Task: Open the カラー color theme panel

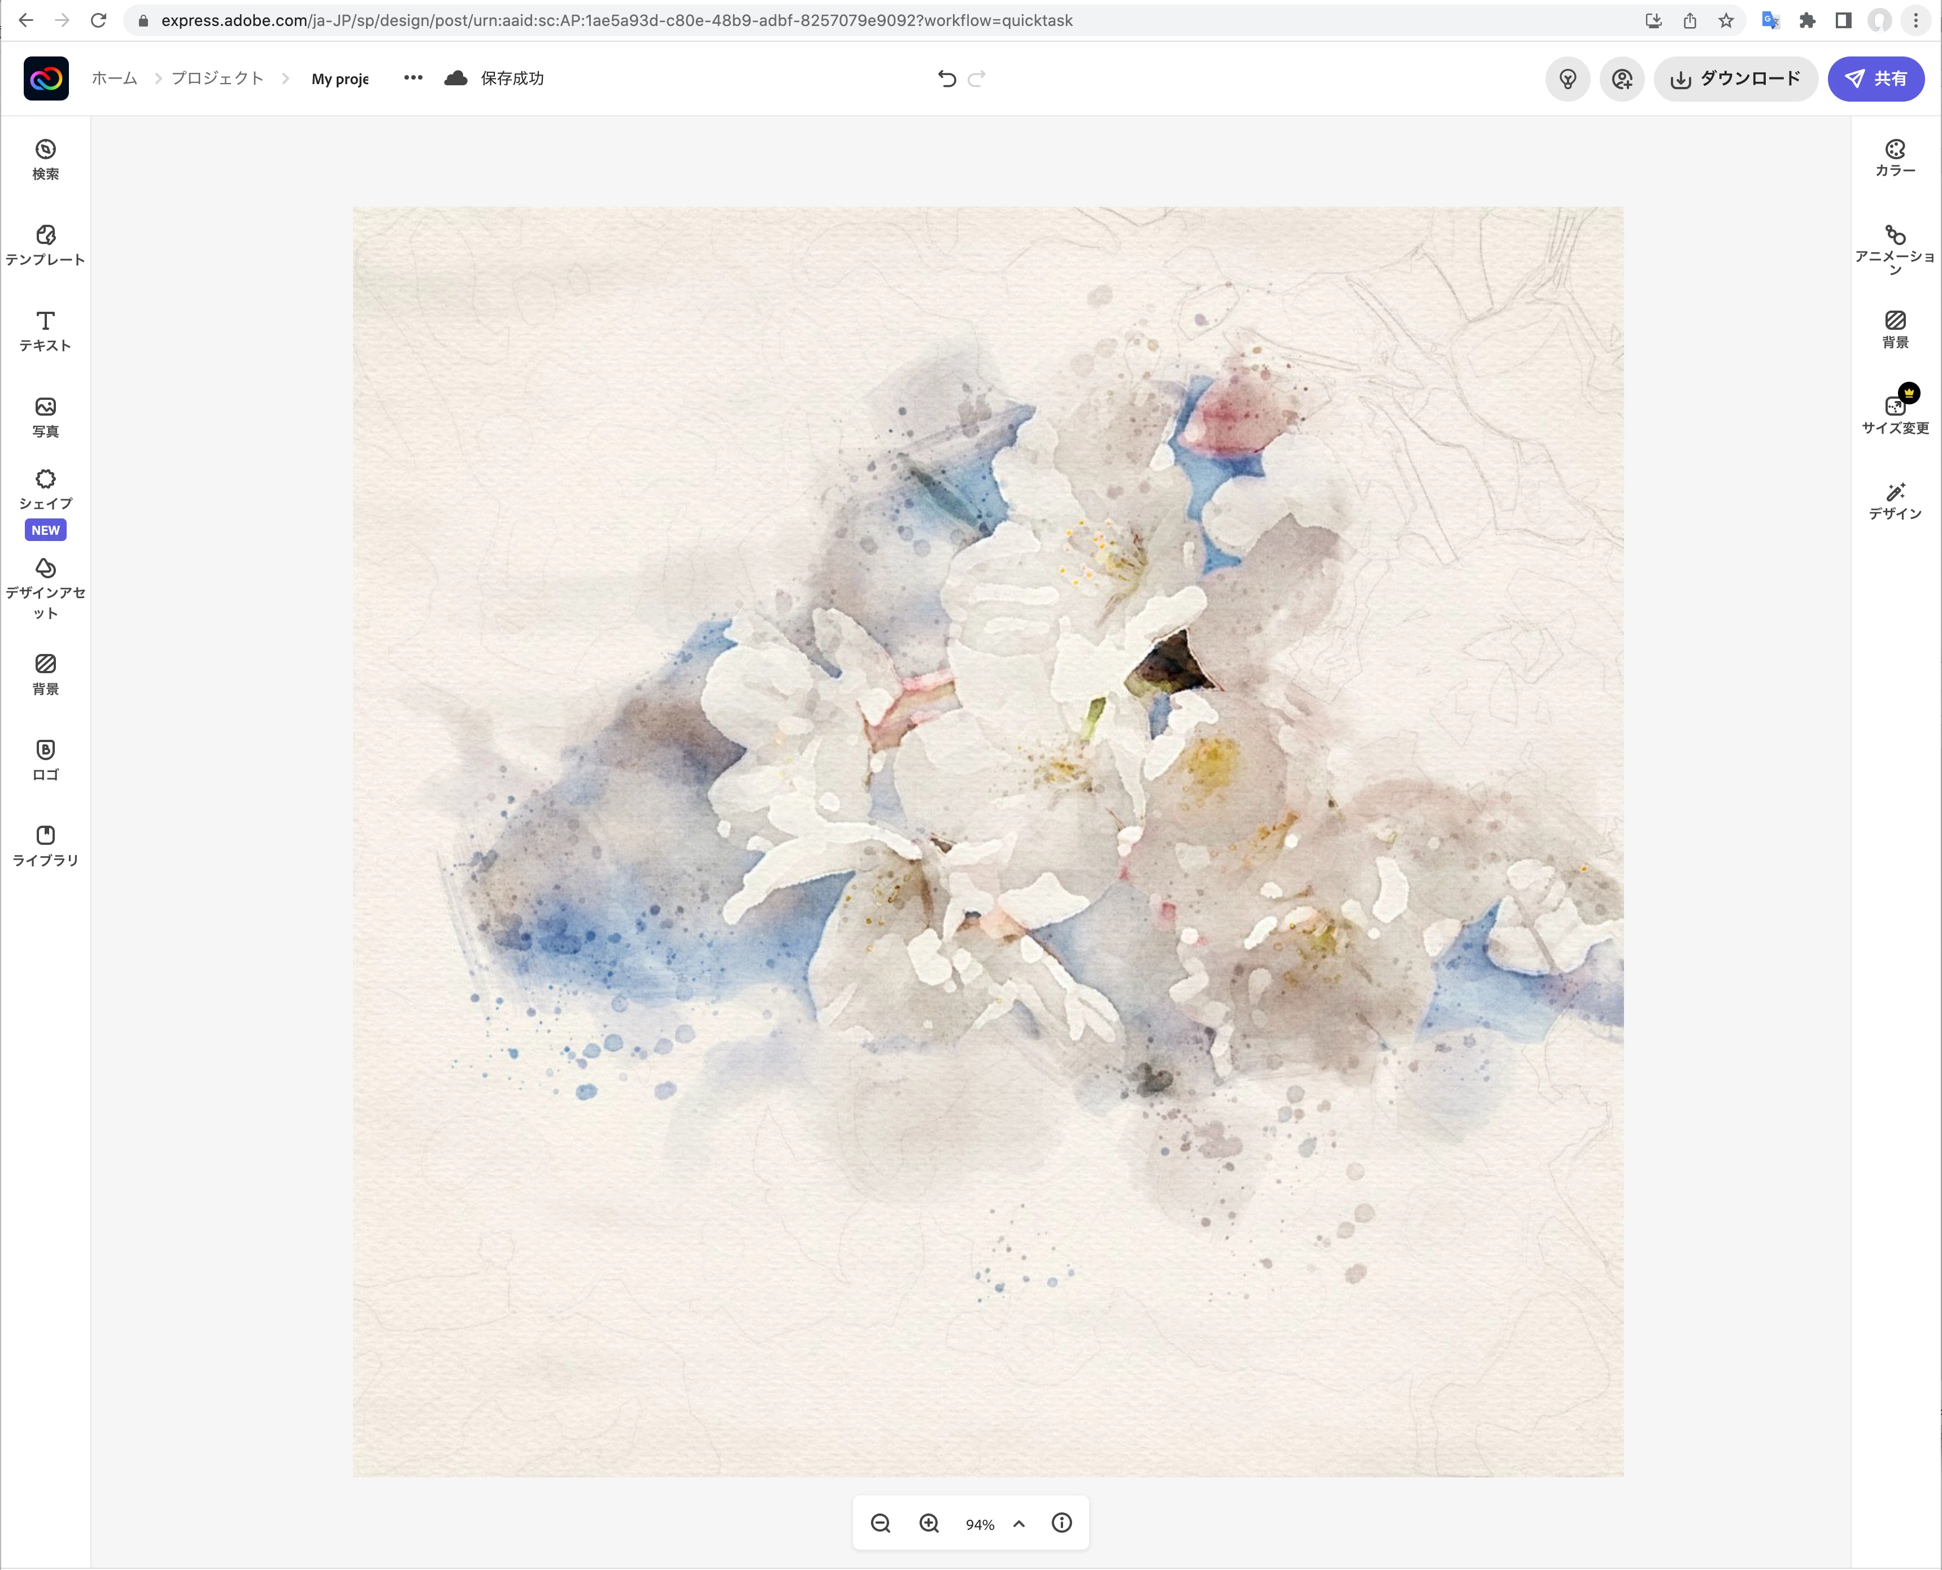Action: click(1895, 158)
